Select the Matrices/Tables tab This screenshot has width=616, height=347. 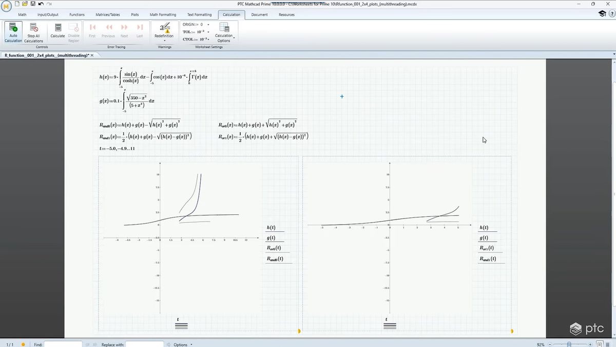[x=107, y=14]
